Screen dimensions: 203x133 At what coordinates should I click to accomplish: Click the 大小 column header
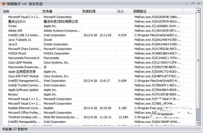[125, 11]
